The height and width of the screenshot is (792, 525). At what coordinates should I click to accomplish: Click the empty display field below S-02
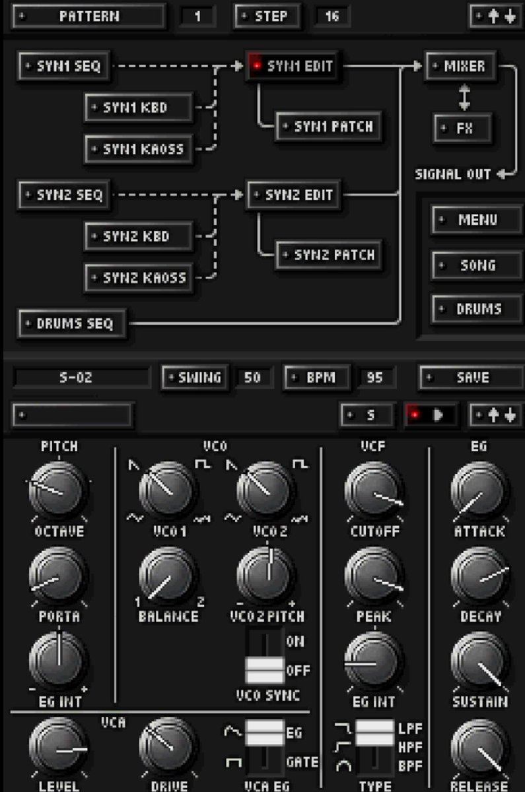(x=73, y=416)
